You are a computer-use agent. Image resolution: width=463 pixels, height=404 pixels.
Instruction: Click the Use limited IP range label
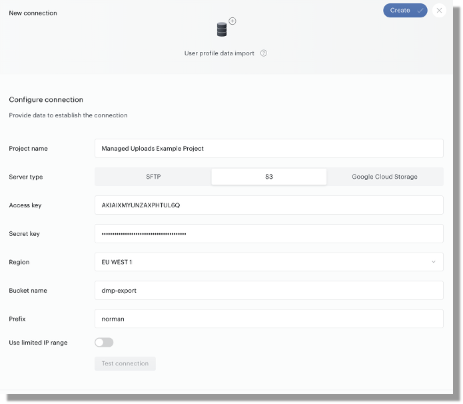(38, 343)
